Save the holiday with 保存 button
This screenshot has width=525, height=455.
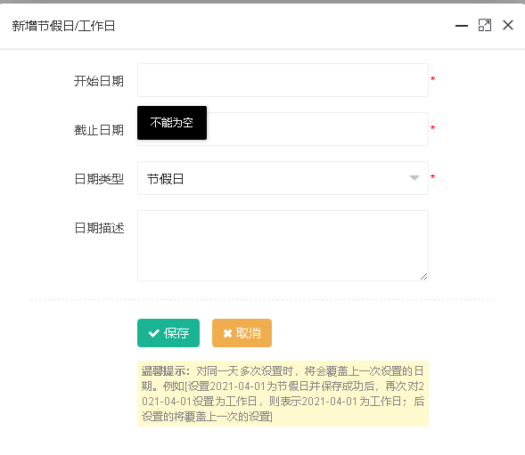coord(168,333)
